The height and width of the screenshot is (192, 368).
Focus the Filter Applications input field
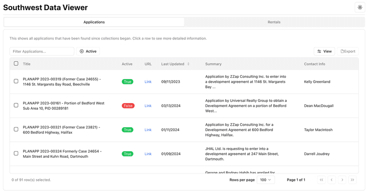pos(42,51)
